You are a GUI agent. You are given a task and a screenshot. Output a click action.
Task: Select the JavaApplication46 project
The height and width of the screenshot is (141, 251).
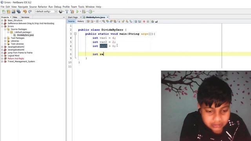coord(16,50)
